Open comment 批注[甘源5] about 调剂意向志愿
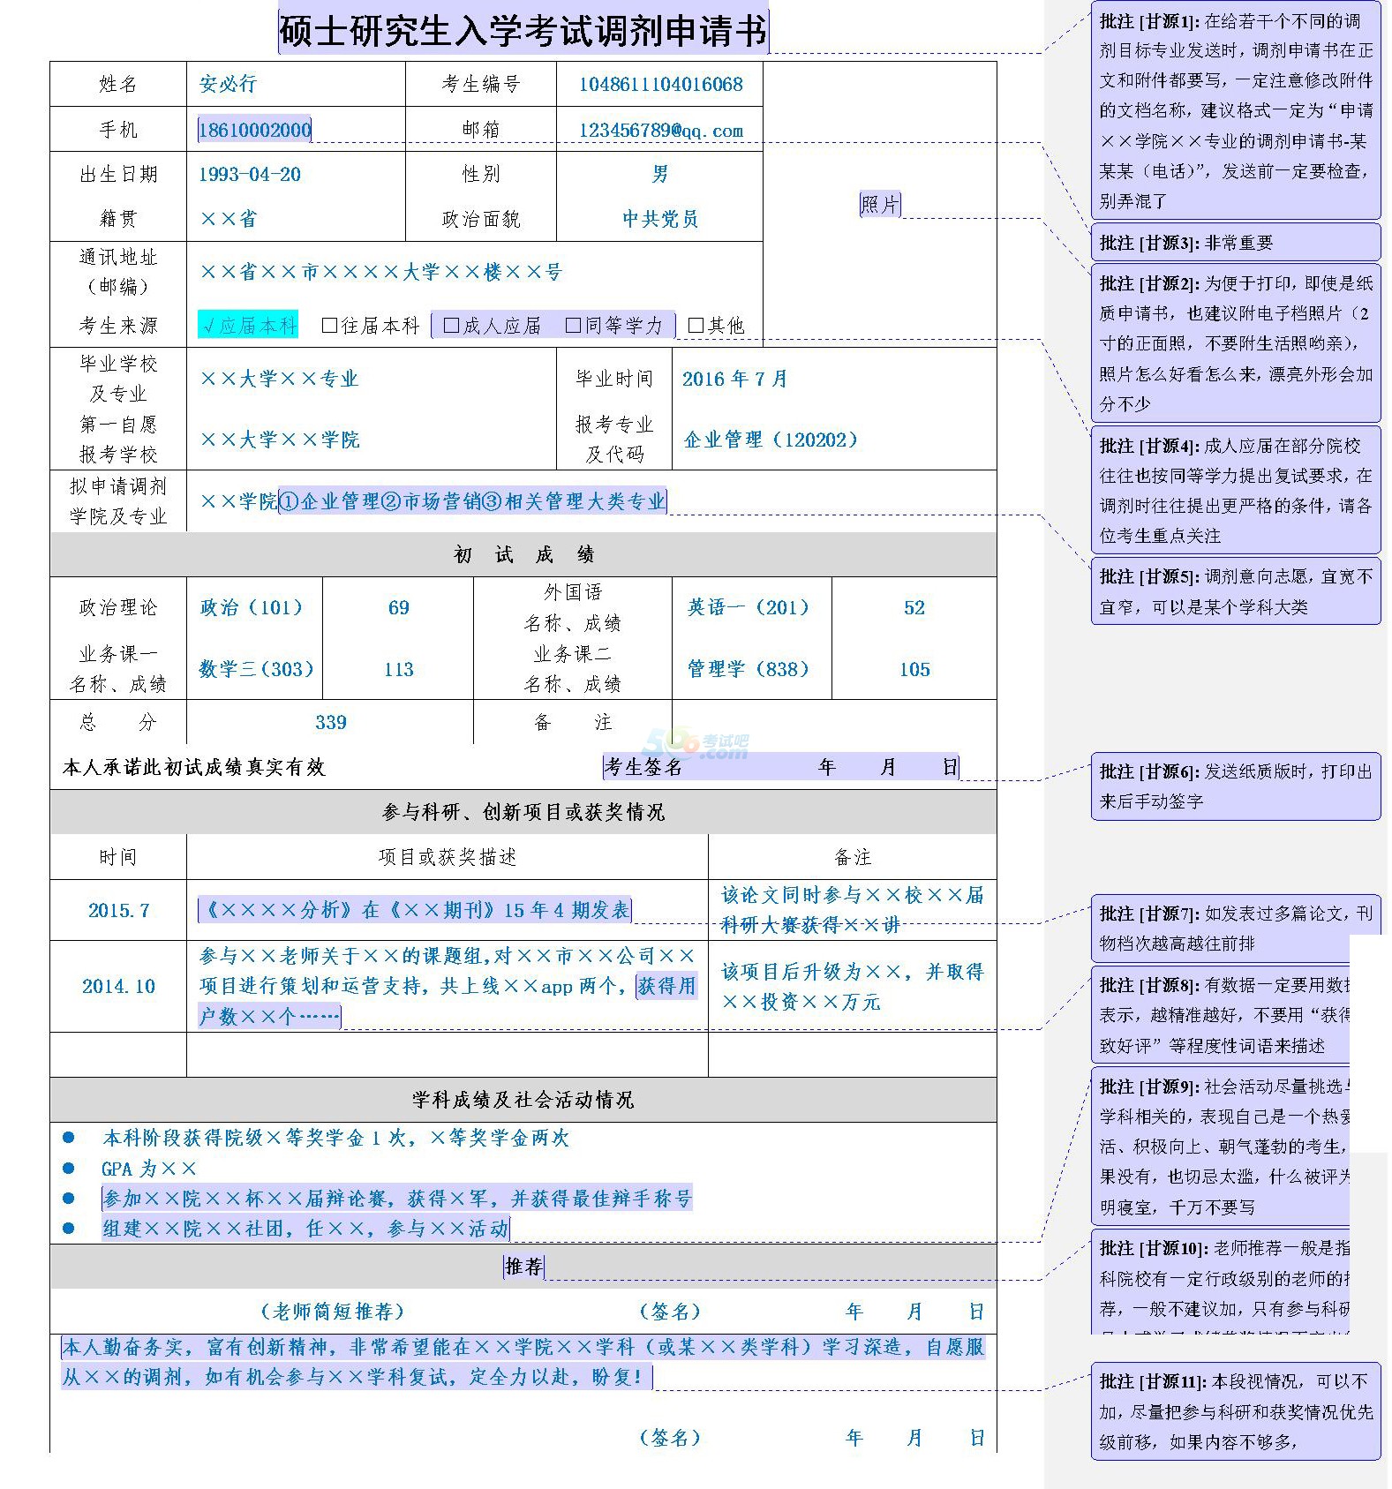Viewport: 1392px width, 1489px height. click(1236, 591)
